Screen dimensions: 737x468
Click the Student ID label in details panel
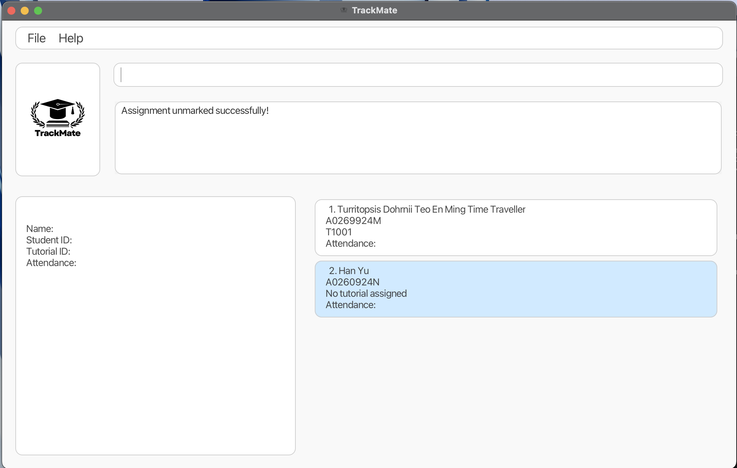coord(49,240)
